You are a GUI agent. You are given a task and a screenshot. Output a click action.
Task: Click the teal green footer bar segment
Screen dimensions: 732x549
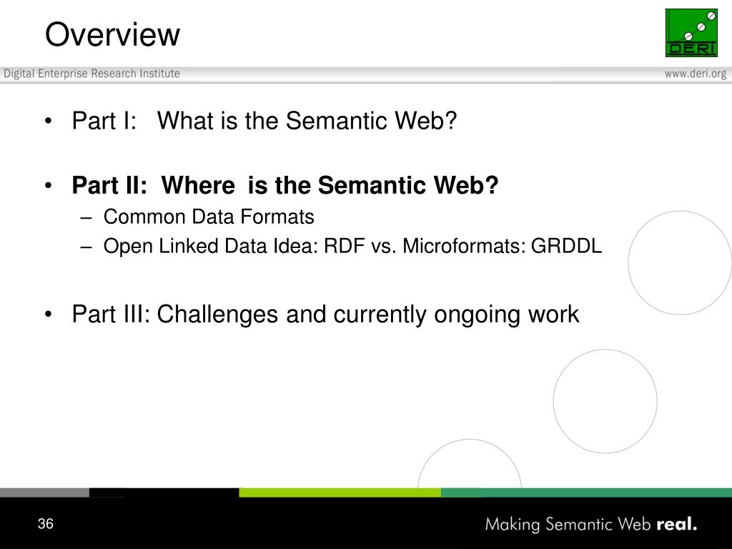586,493
